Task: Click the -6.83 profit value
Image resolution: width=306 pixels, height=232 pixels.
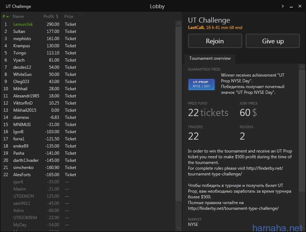Action: pos(54,117)
